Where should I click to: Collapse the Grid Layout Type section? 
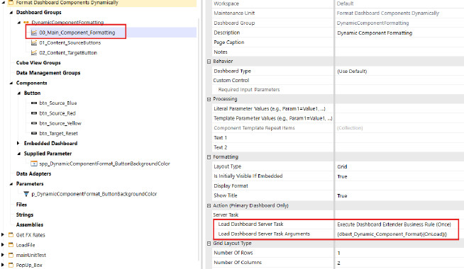(x=209, y=244)
